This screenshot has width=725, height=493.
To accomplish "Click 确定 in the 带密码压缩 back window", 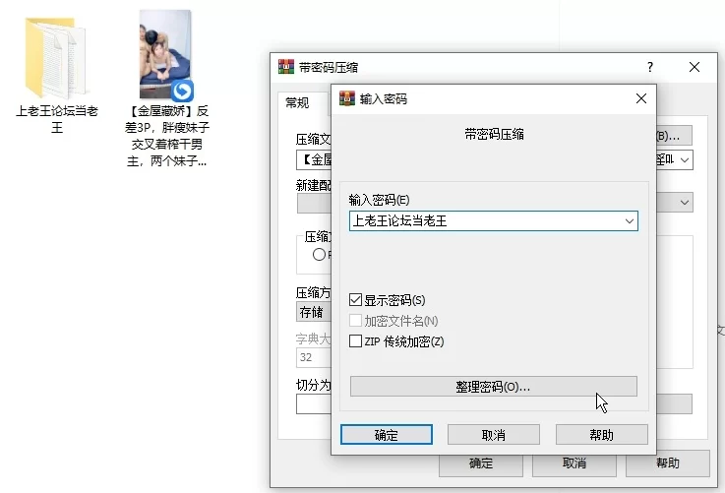I will click(481, 464).
